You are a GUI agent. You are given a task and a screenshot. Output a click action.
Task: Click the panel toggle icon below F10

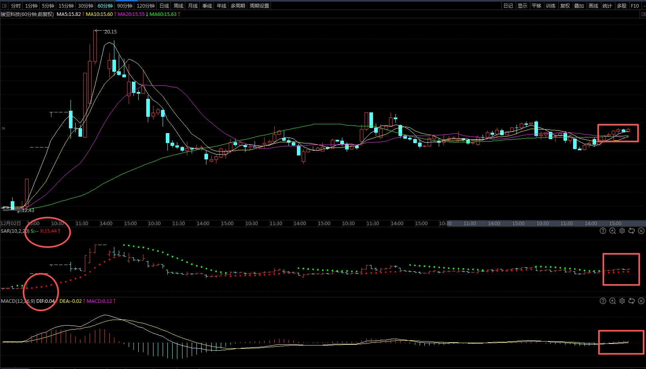tap(643, 14)
